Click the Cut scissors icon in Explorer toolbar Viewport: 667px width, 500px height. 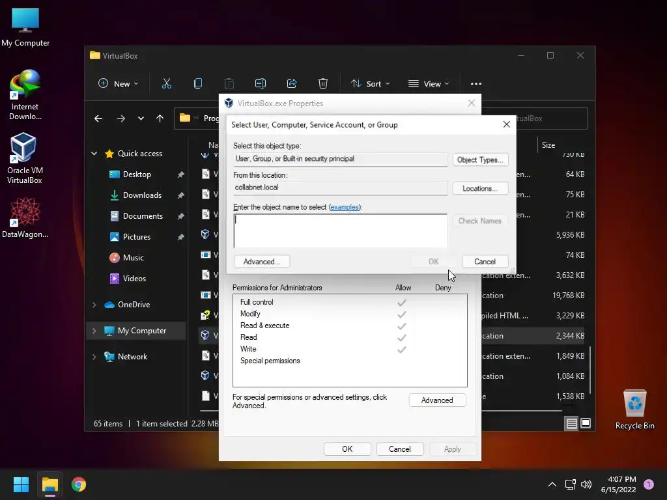coord(167,84)
